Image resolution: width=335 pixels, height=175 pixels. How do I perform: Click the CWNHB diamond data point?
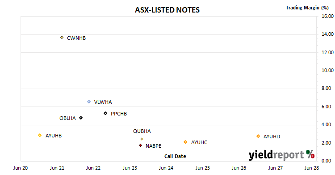pyautogui.click(x=62, y=38)
